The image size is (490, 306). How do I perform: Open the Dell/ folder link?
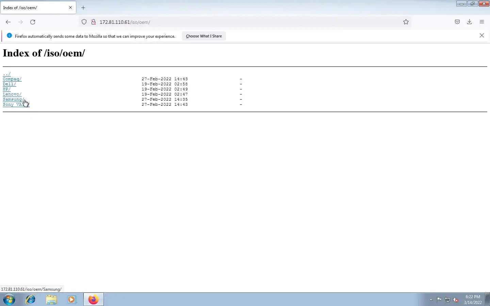[10, 84]
